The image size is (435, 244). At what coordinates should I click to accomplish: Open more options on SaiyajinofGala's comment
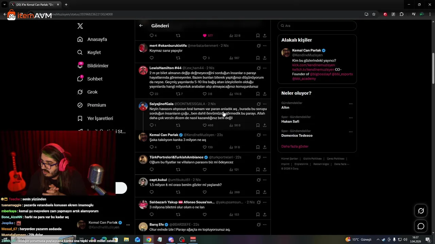click(x=265, y=104)
